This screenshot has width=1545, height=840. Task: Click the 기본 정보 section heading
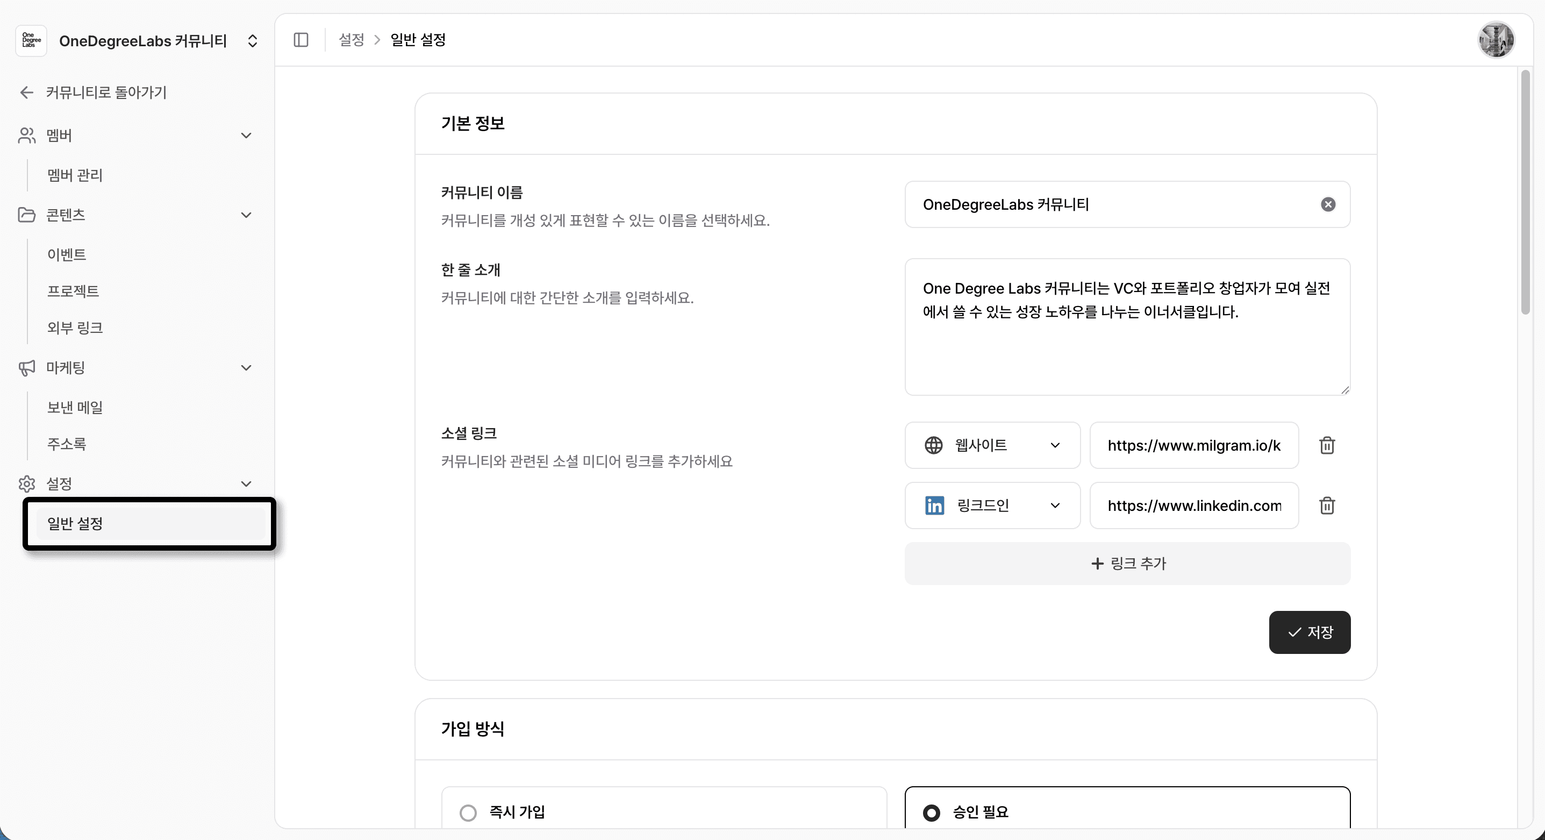click(x=473, y=123)
